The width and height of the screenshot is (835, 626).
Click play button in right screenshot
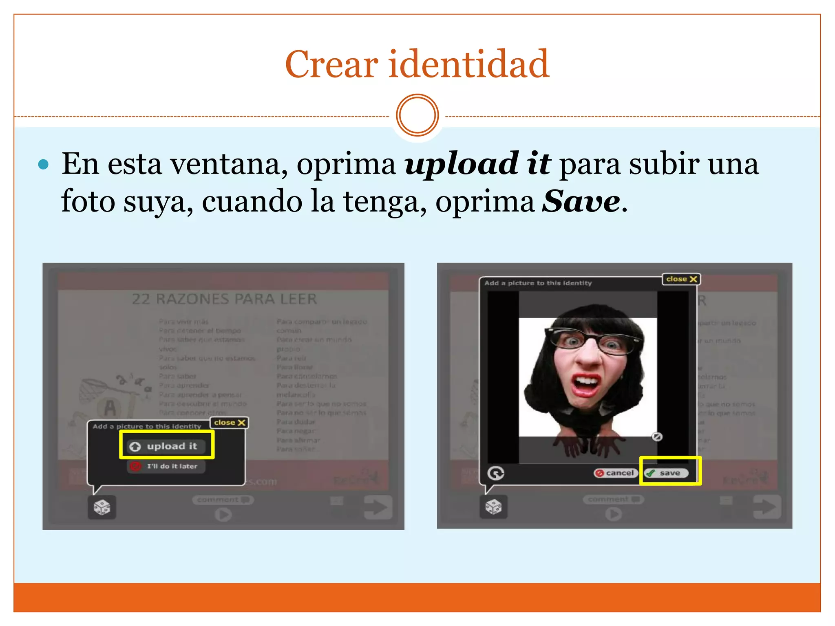pyautogui.click(x=614, y=514)
